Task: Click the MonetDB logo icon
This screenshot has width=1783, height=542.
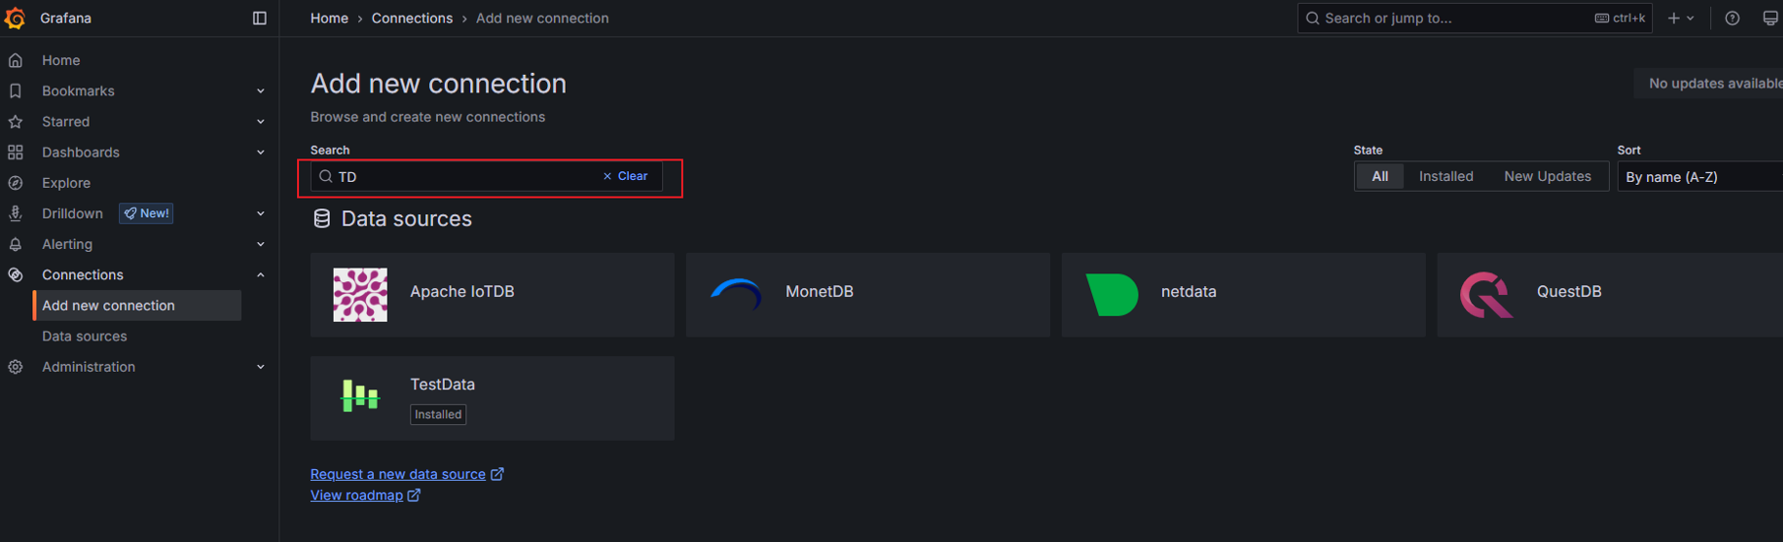Action: tap(736, 293)
